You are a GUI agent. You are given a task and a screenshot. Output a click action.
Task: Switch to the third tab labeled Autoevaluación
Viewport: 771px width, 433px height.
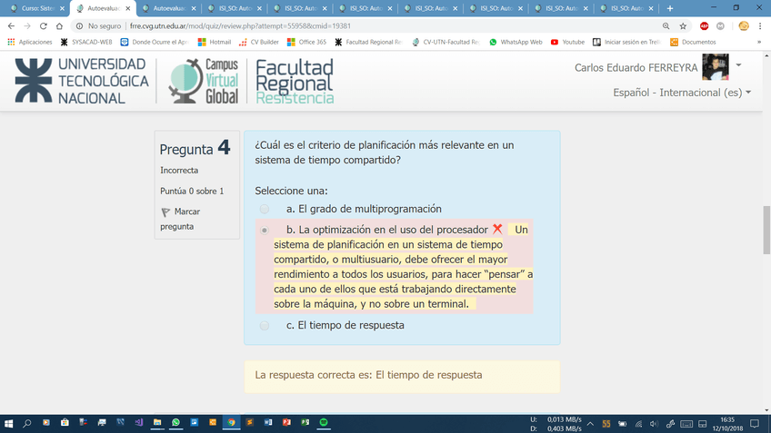(x=166, y=8)
